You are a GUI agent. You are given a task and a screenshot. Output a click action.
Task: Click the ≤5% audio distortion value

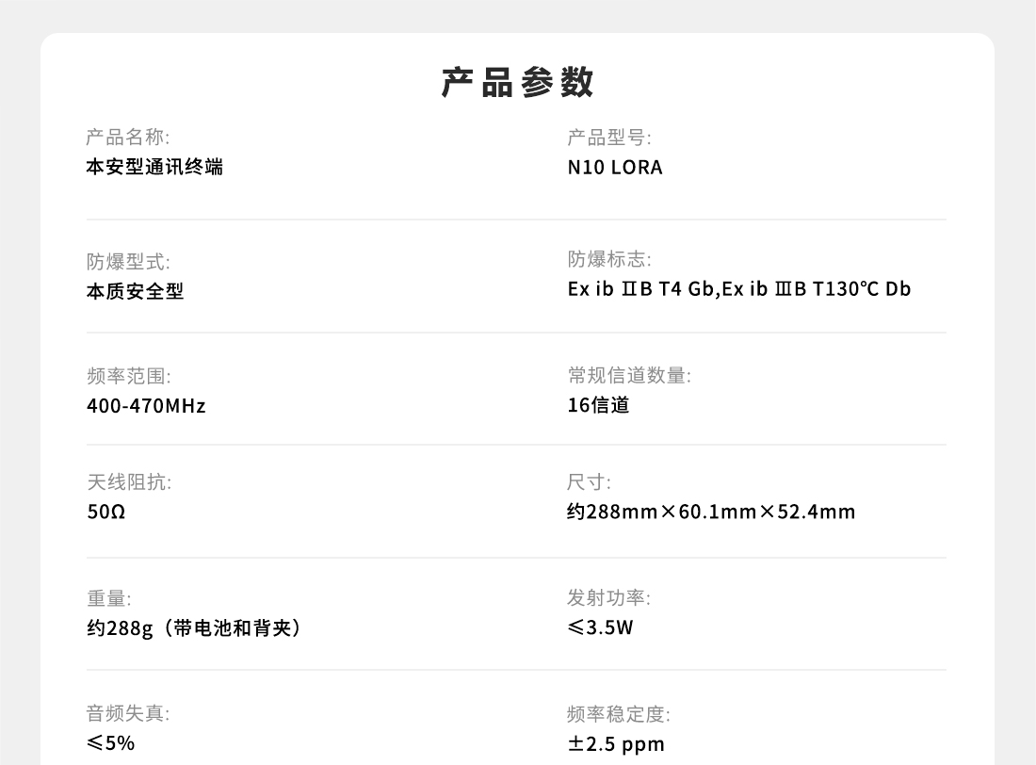point(110,743)
